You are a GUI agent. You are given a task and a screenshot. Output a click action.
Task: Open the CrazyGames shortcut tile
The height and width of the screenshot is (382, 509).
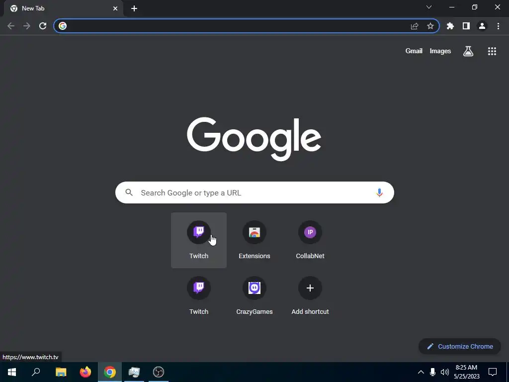[254, 296]
